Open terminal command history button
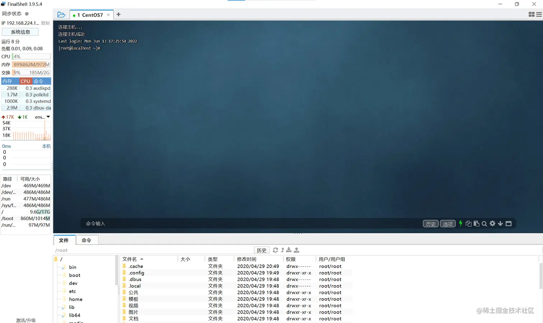 (x=431, y=224)
